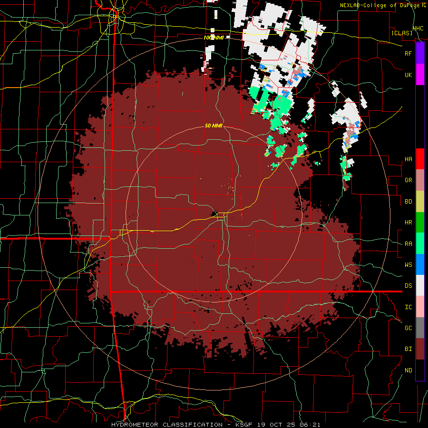Click the 06:21 timestamp
This screenshot has width=428, height=428.
pyautogui.click(x=311, y=425)
